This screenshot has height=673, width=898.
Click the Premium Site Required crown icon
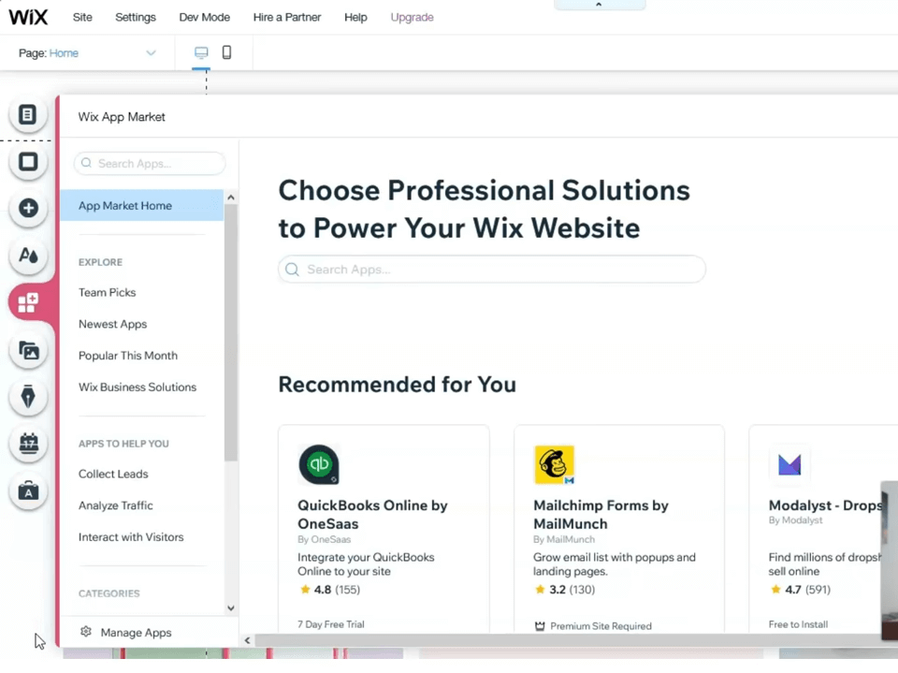(x=540, y=626)
